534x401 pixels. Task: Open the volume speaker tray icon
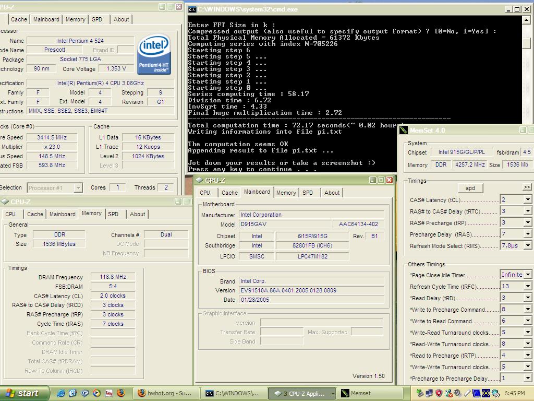(458, 393)
